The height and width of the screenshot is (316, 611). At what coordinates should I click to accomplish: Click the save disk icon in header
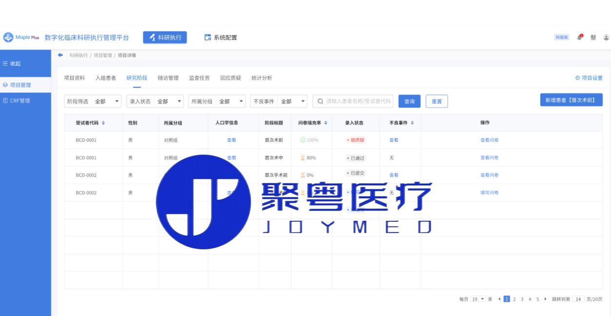(593, 37)
